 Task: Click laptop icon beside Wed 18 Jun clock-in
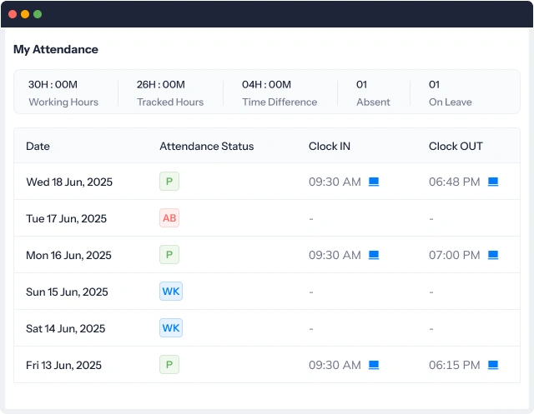pyautogui.click(x=374, y=182)
